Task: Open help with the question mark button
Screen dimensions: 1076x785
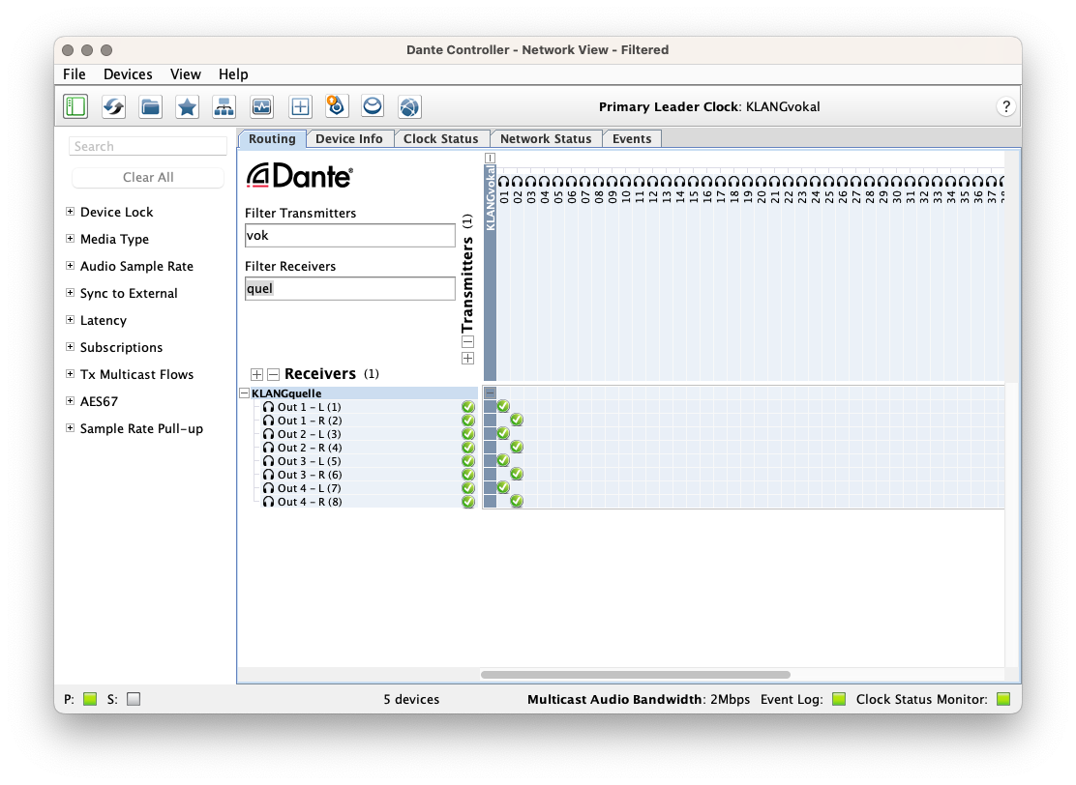Action: click(1006, 106)
